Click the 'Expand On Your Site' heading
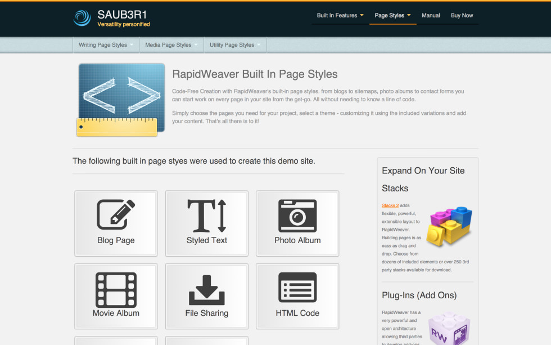The width and height of the screenshot is (551, 345). coord(423,171)
